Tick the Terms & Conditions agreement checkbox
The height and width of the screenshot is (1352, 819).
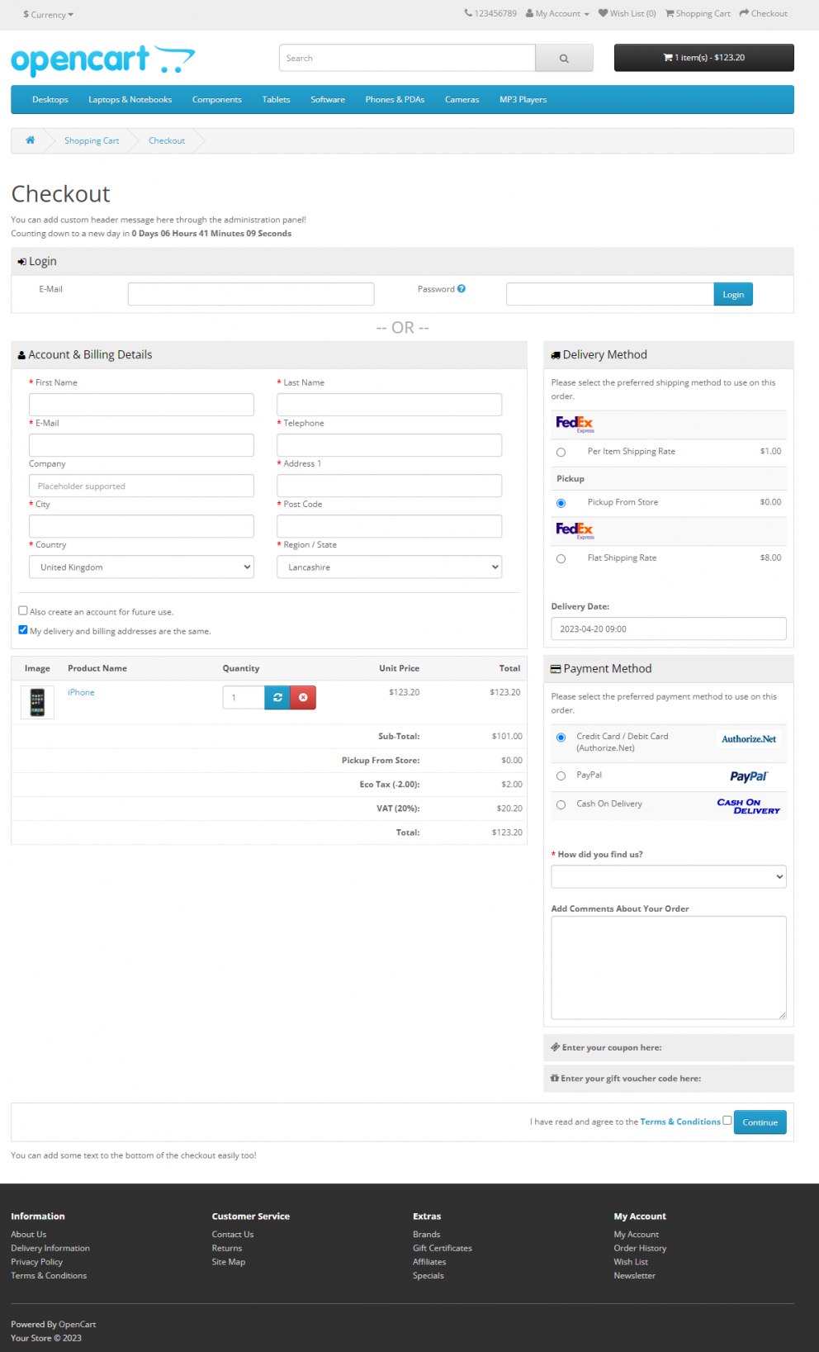(727, 1121)
